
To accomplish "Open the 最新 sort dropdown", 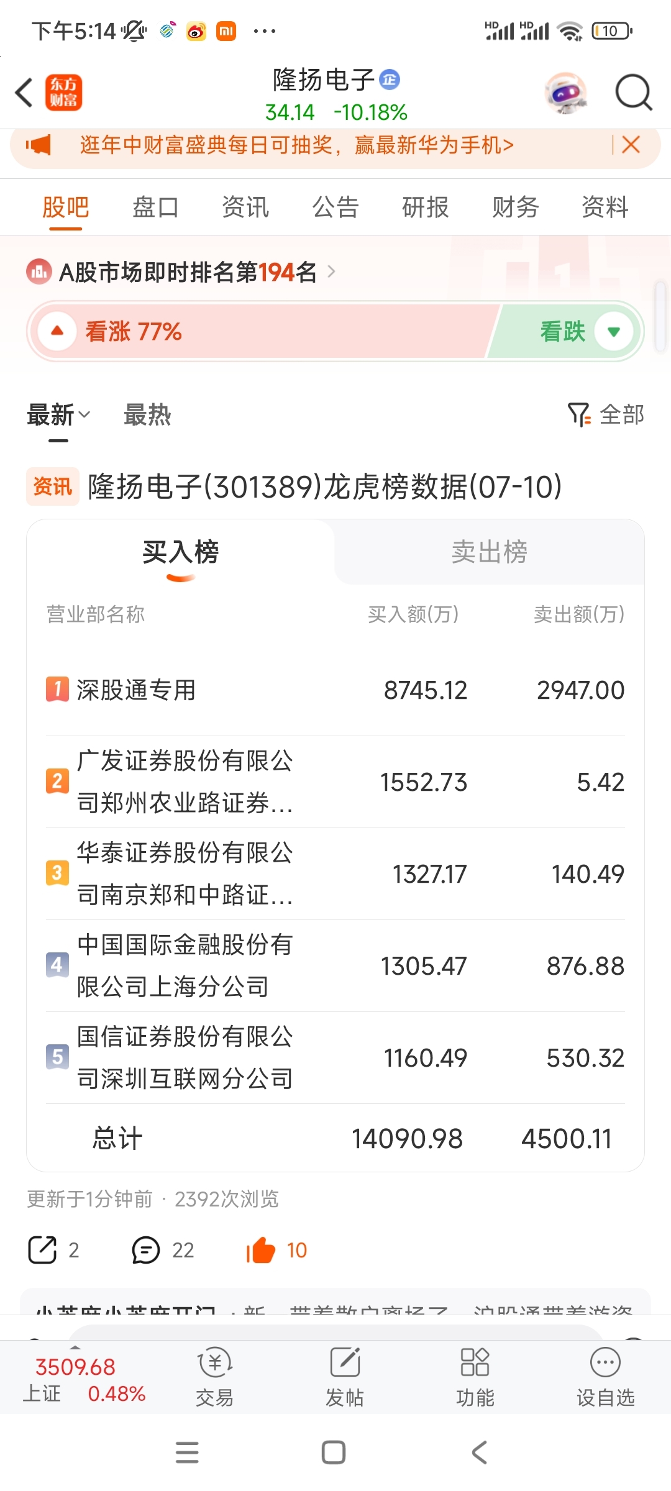I will (x=58, y=415).
